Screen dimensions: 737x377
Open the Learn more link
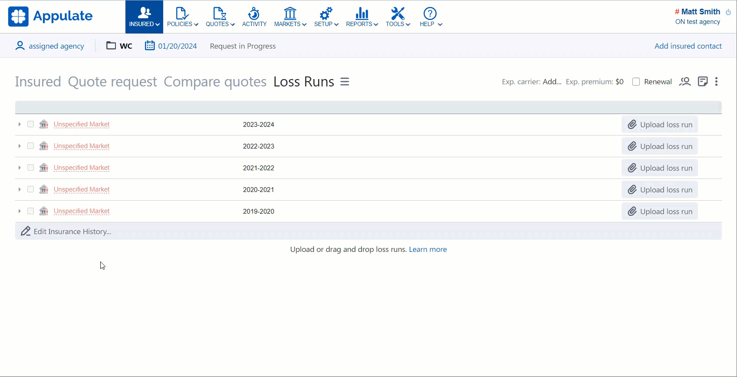(428, 249)
